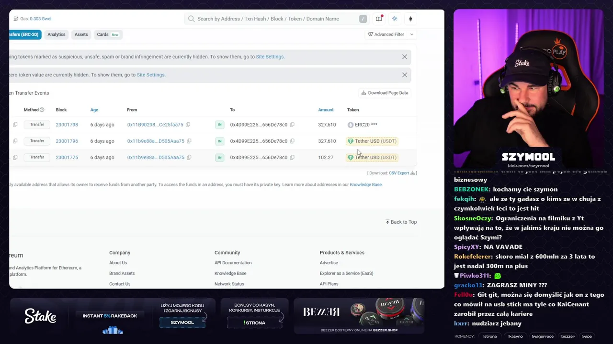The width and height of the screenshot is (613, 344).
Task: Copy To address in block 23001796 row
Action: (x=292, y=141)
